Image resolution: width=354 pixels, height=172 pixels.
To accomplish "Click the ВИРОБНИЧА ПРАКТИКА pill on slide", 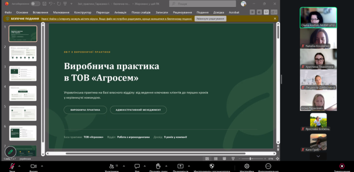I will [85, 110].
